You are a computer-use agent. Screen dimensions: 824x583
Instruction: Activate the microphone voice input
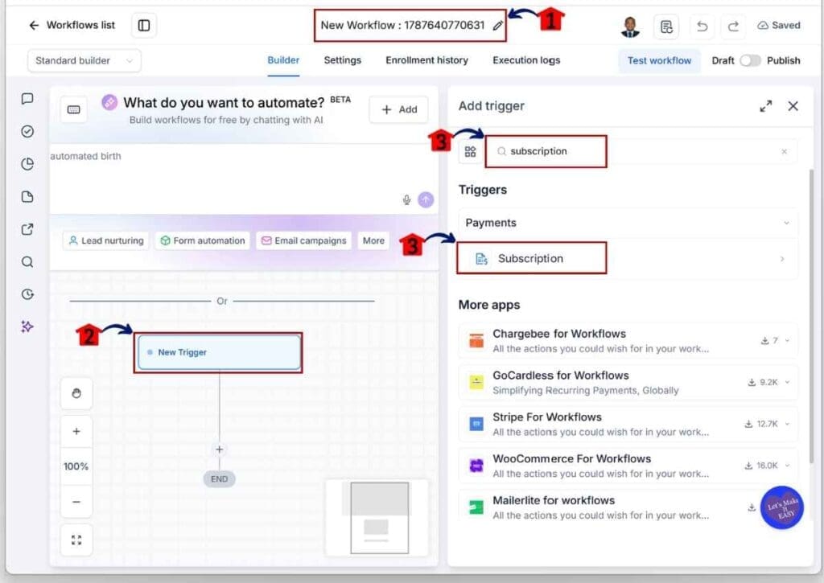click(x=406, y=200)
